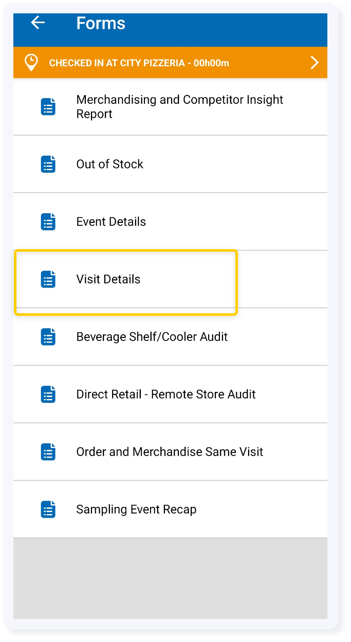Viewport: 351px width, 642px height.
Task: Click the Visit Details document icon
Action: tap(48, 279)
